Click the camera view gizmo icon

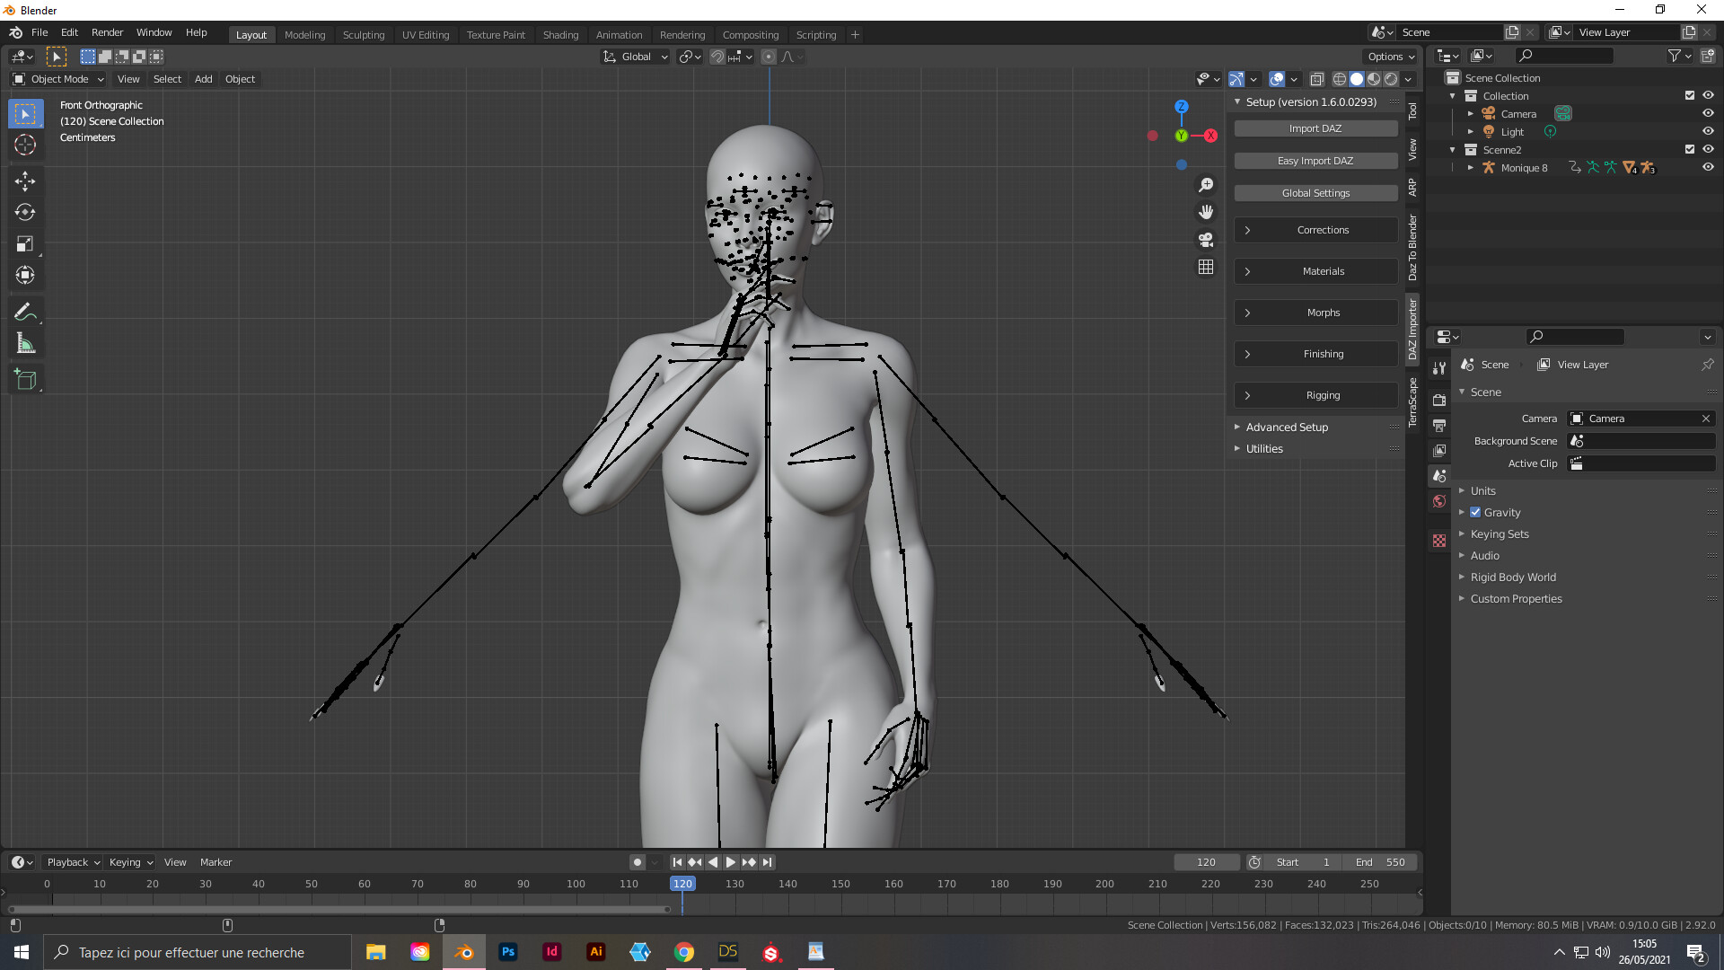click(x=1206, y=240)
